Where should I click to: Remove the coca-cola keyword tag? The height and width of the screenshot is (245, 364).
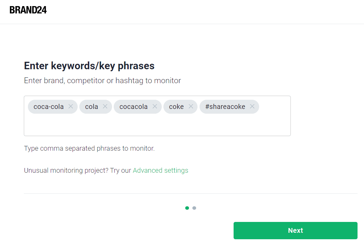tap(71, 107)
